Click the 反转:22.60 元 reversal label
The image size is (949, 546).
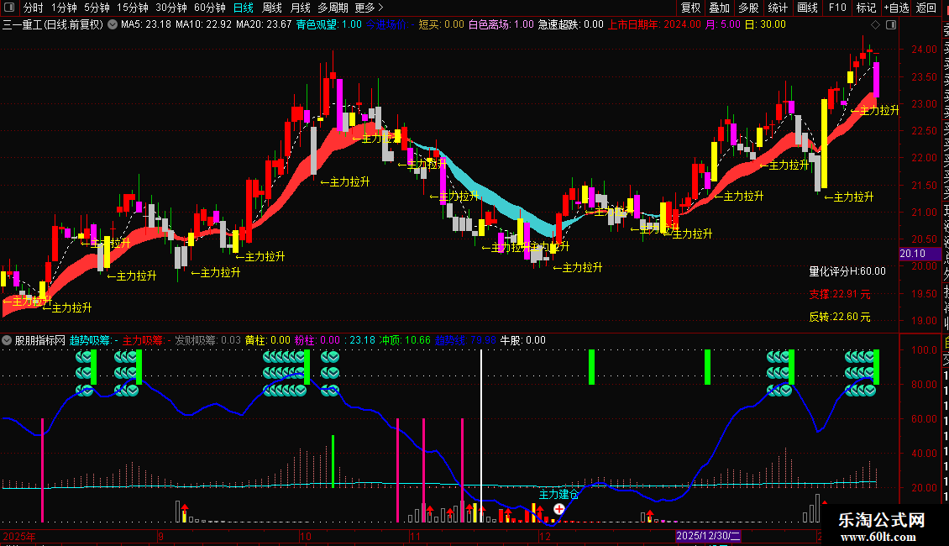[840, 317]
